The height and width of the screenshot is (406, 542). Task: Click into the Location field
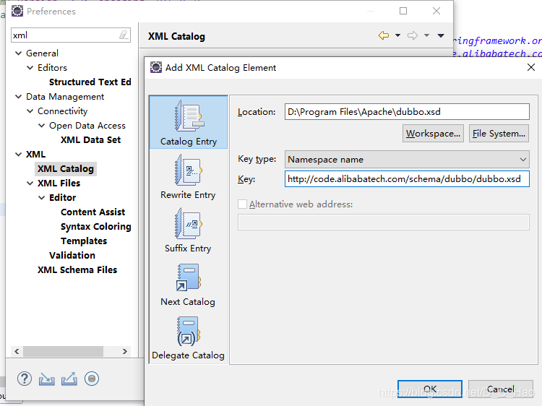407,111
